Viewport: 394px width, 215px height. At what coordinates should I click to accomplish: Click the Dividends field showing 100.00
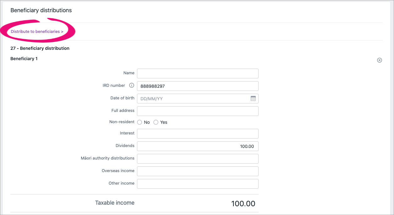[x=198, y=146]
